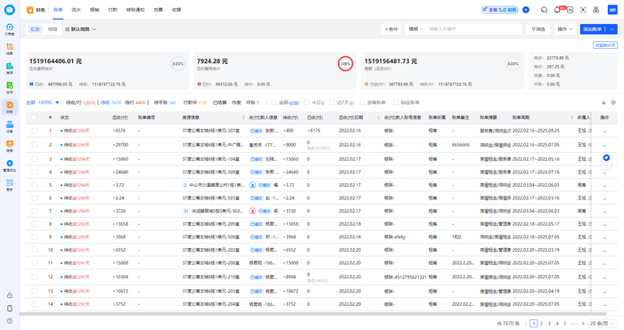Click the red 100% progress ring
Image resolution: width=624 pixels, height=330 pixels.
(345, 63)
